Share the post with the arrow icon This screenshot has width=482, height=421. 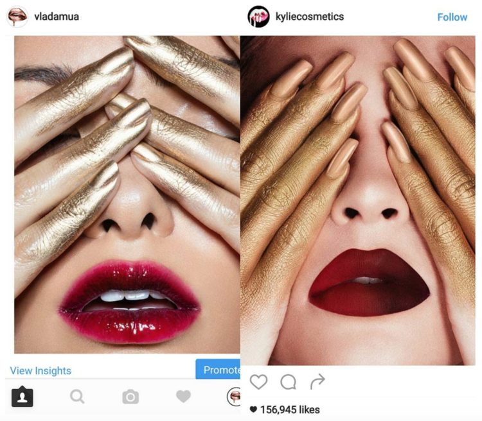point(317,381)
